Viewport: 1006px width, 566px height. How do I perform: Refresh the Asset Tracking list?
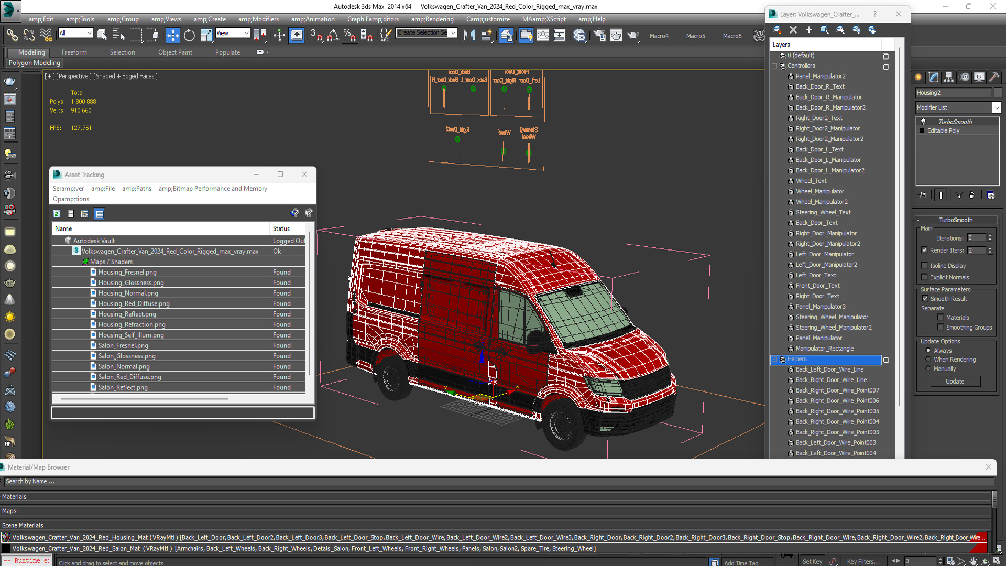tap(57, 214)
